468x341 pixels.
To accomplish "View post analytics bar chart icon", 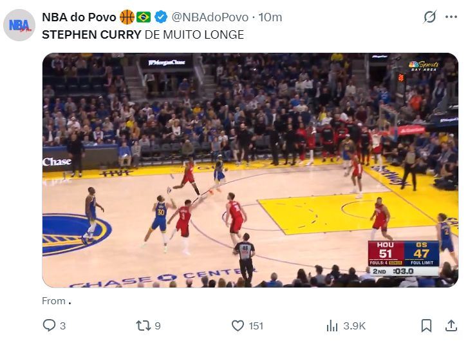I will [333, 326].
